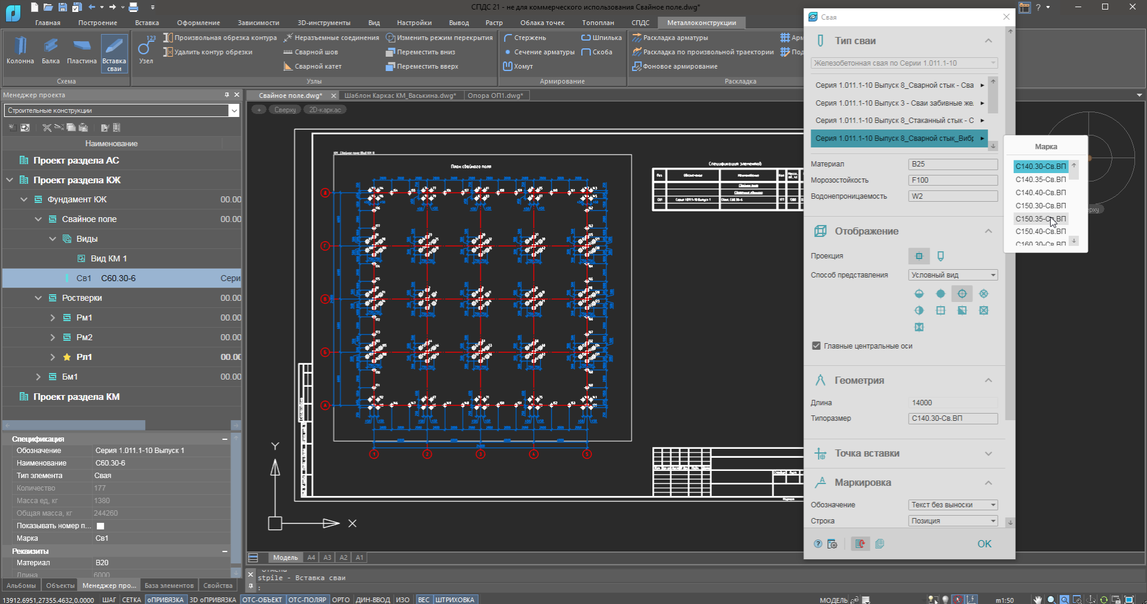Save file from quick access toolbar

[63, 7]
